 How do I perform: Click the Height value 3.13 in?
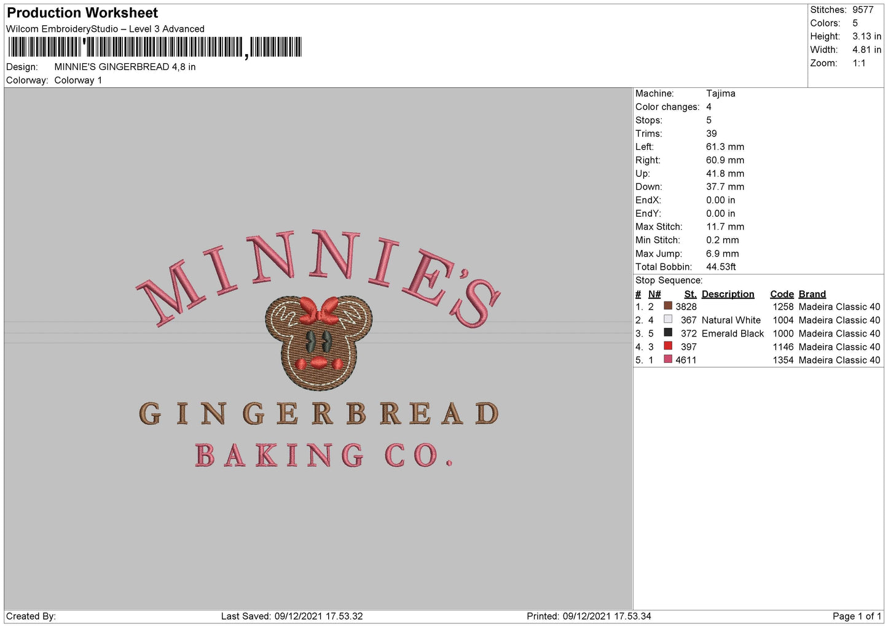pyautogui.click(x=866, y=36)
